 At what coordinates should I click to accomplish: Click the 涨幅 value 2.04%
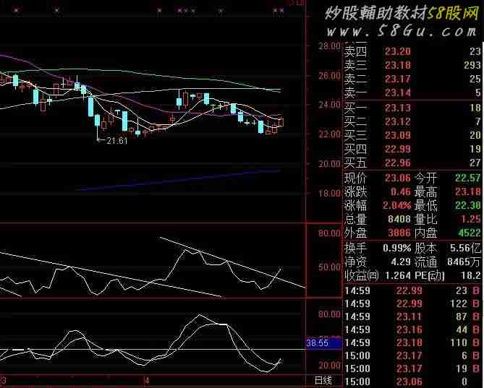tap(397, 205)
